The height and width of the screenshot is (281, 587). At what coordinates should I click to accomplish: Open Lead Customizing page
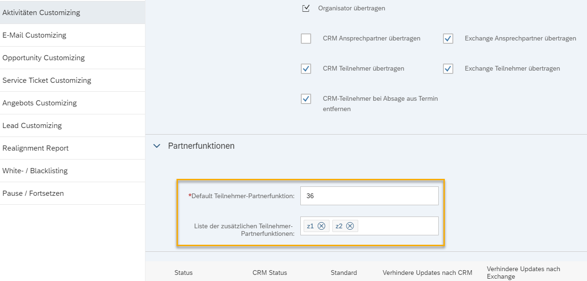point(32,126)
